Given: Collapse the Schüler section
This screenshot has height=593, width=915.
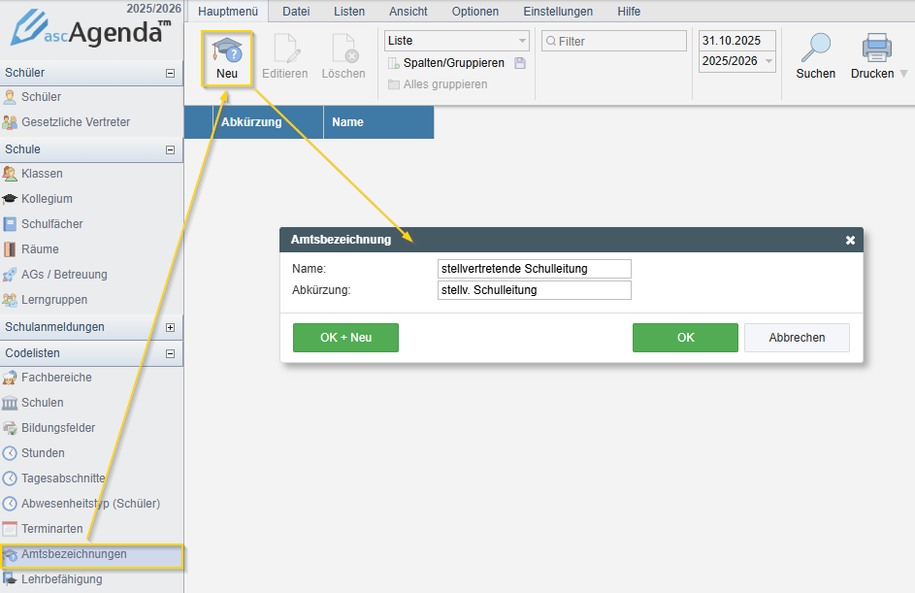Looking at the screenshot, I should 170,73.
